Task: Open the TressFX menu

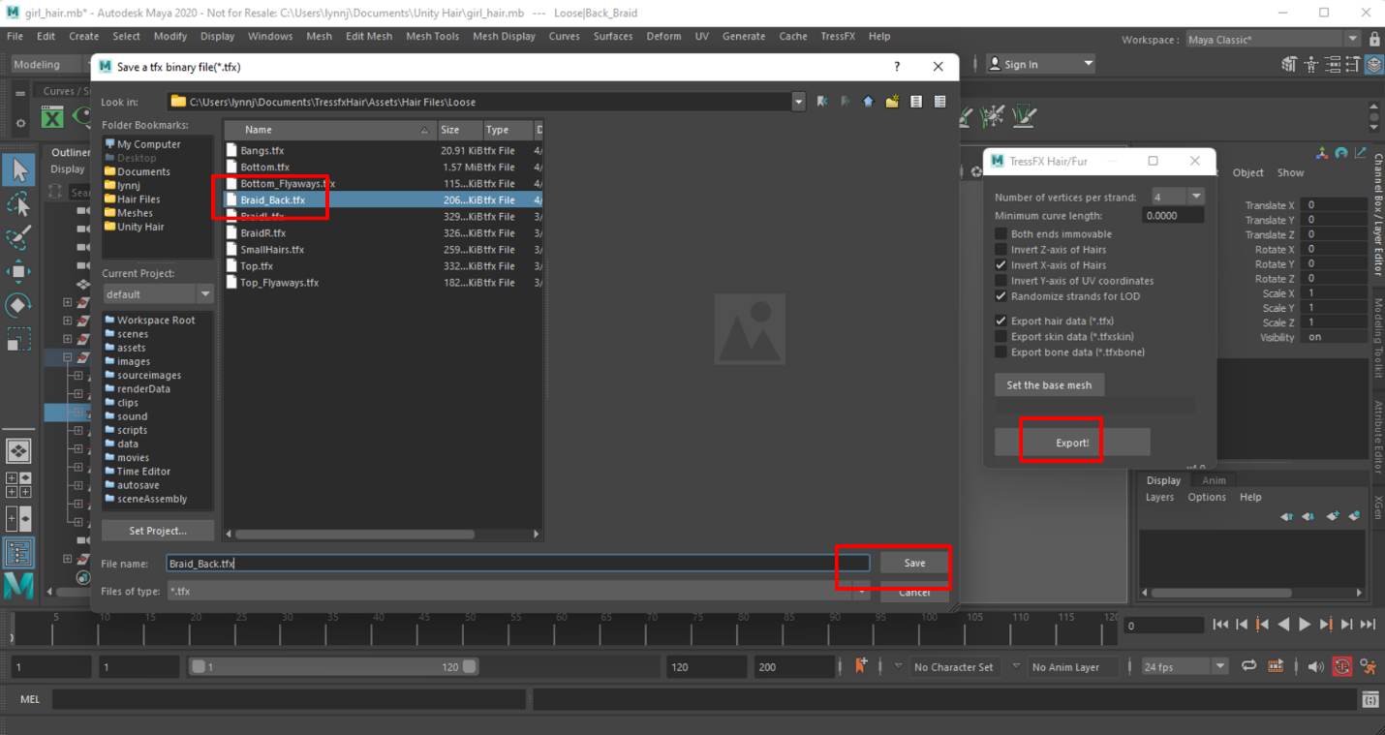Action: click(x=837, y=36)
